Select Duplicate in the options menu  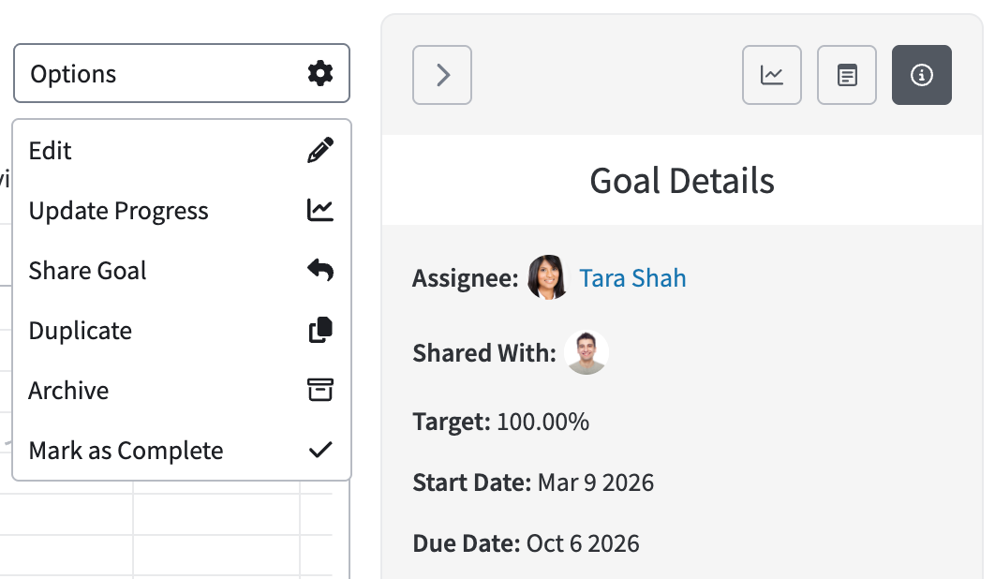pyautogui.click(x=182, y=330)
